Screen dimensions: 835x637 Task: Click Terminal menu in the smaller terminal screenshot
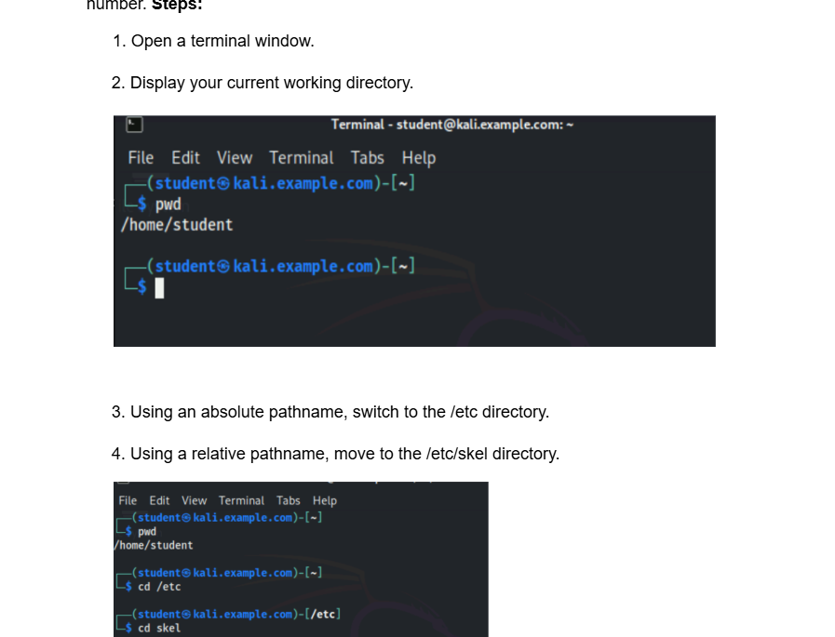tap(241, 500)
